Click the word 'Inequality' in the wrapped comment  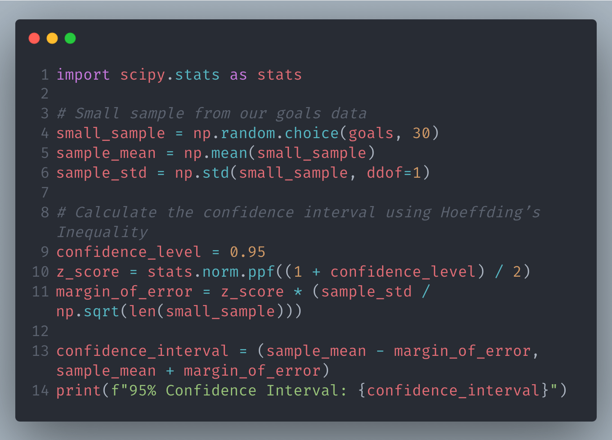pyautogui.click(x=102, y=232)
